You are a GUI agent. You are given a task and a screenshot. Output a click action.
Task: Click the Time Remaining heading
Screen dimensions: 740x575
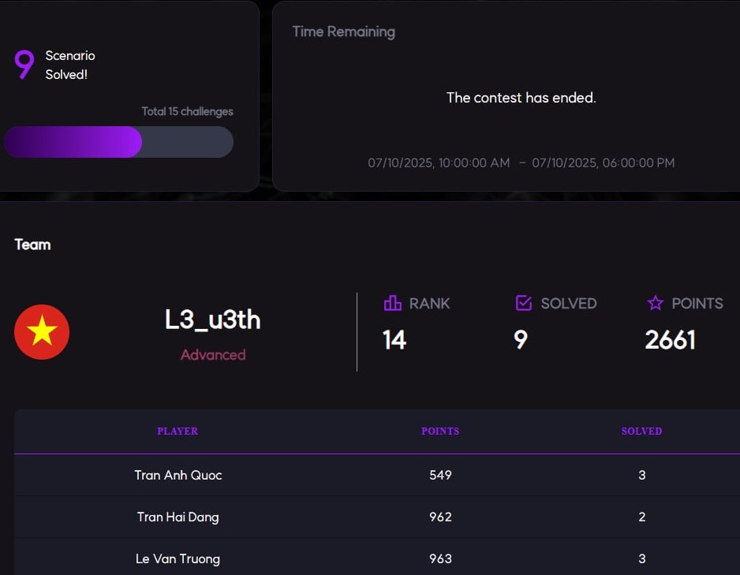[x=343, y=32]
